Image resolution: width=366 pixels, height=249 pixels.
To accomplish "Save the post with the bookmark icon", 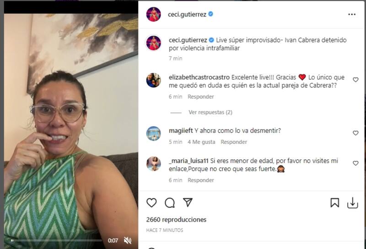I will pyautogui.click(x=335, y=202).
